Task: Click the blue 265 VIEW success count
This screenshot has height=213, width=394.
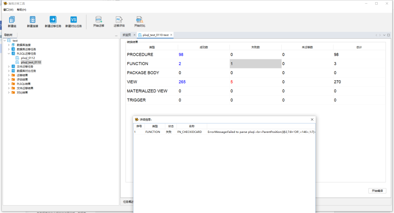Action: pos(182,82)
